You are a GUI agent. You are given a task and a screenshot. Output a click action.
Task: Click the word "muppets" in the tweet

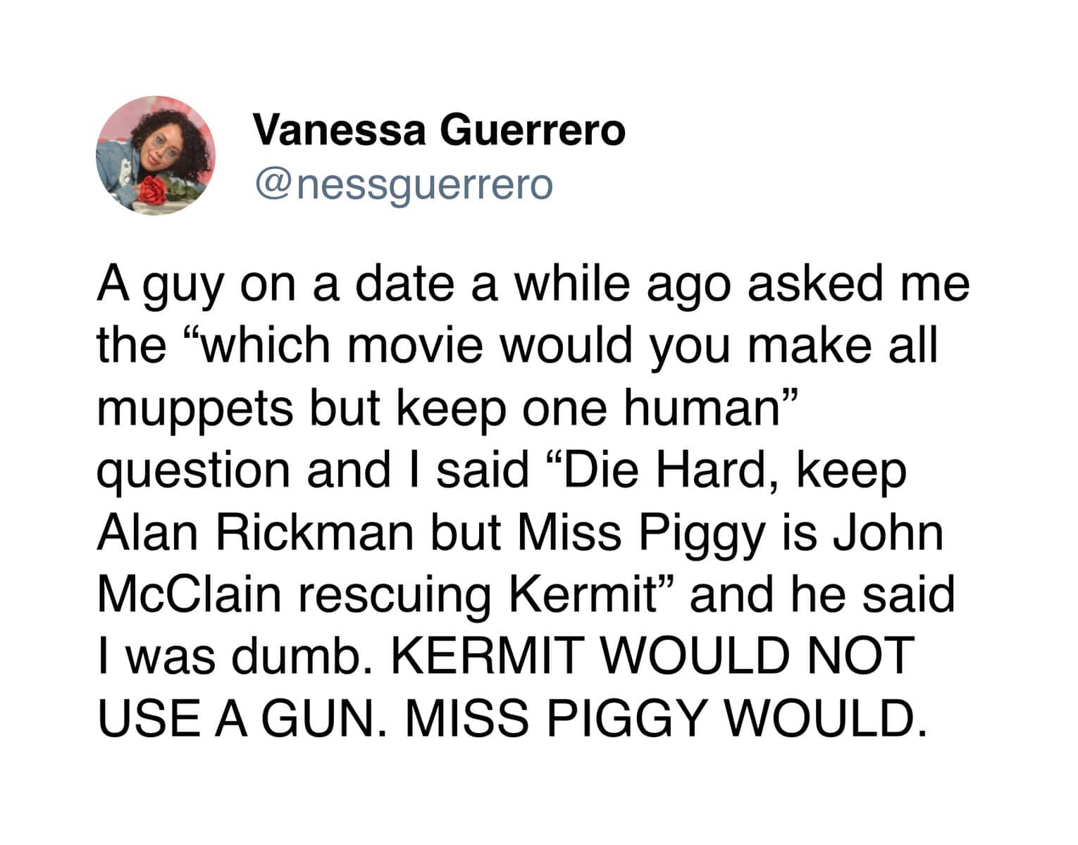pos(194,411)
